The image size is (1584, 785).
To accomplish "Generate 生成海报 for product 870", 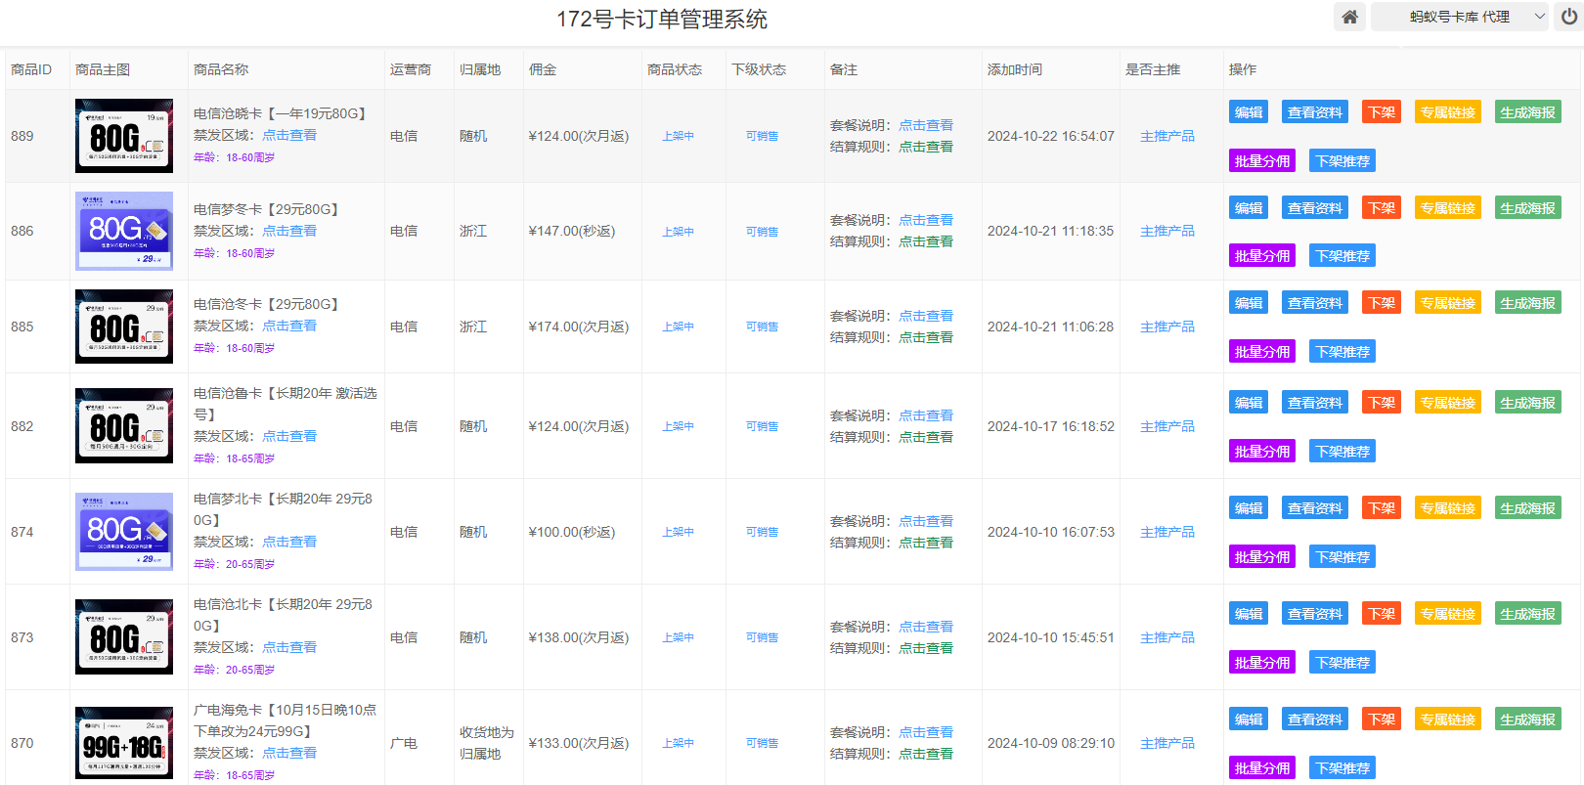I will (1528, 720).
